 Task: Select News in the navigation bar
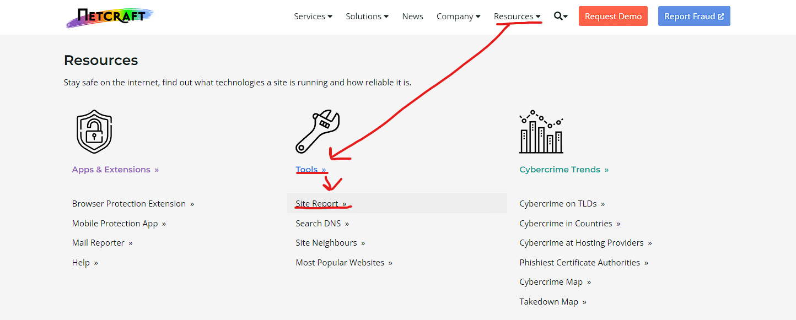(412, 16)
